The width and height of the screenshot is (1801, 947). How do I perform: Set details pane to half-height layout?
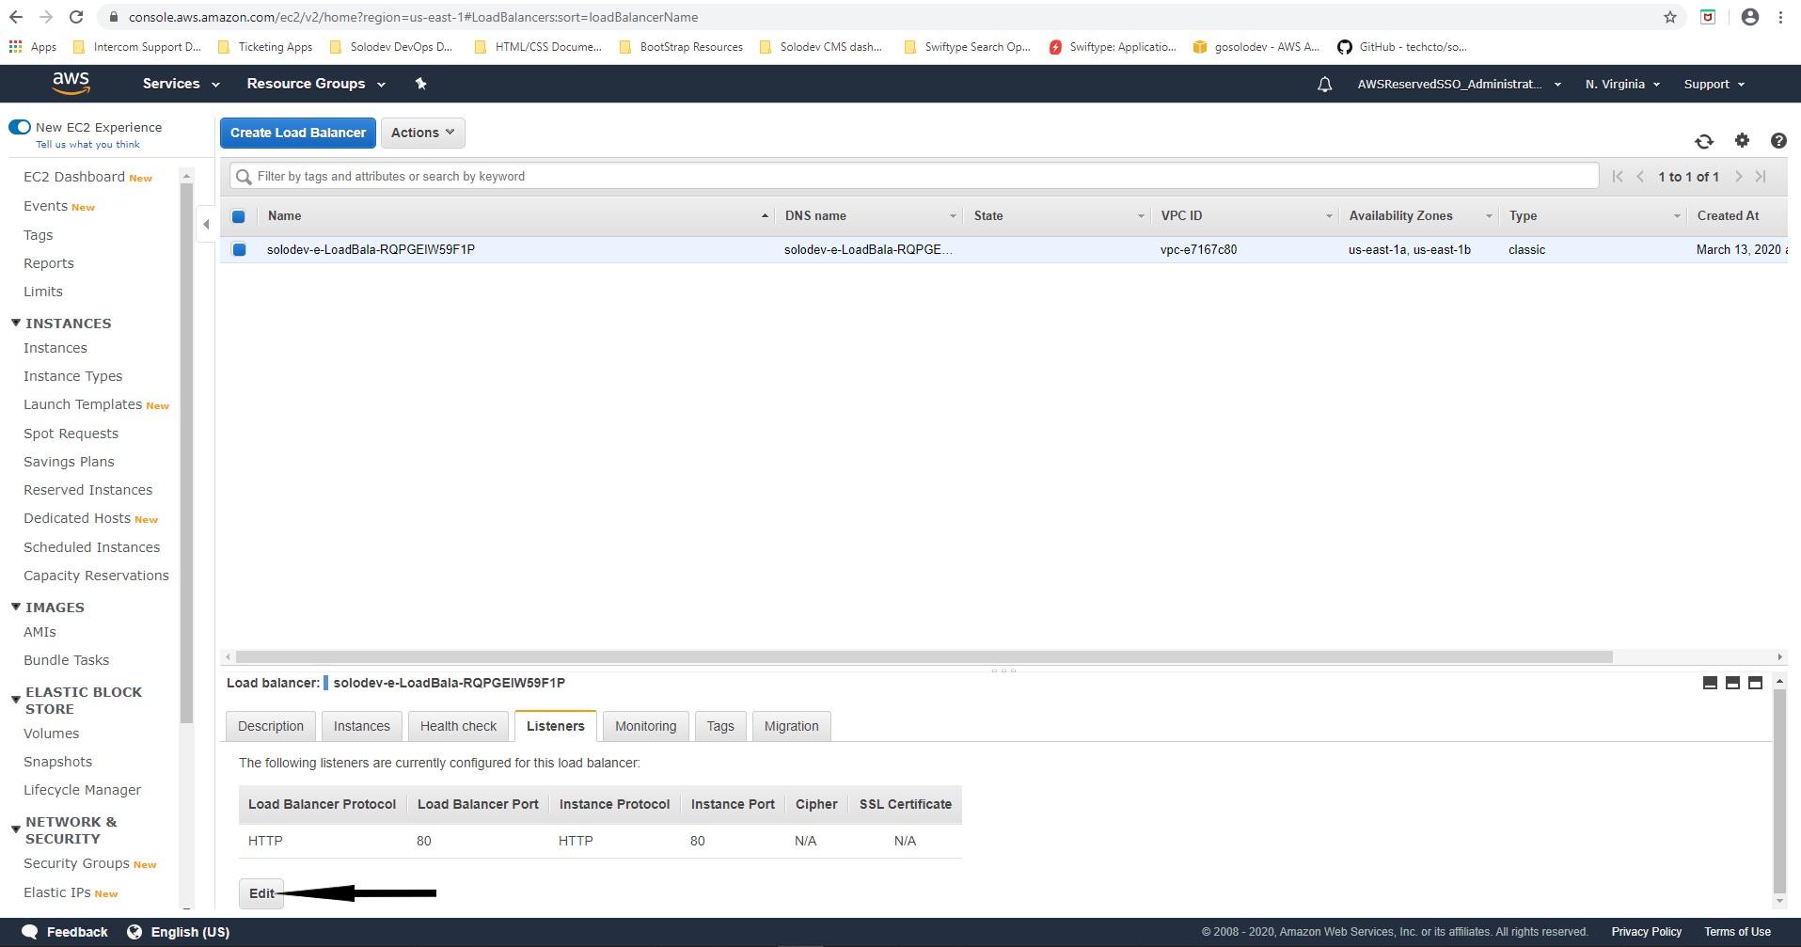pos(1732,683)
